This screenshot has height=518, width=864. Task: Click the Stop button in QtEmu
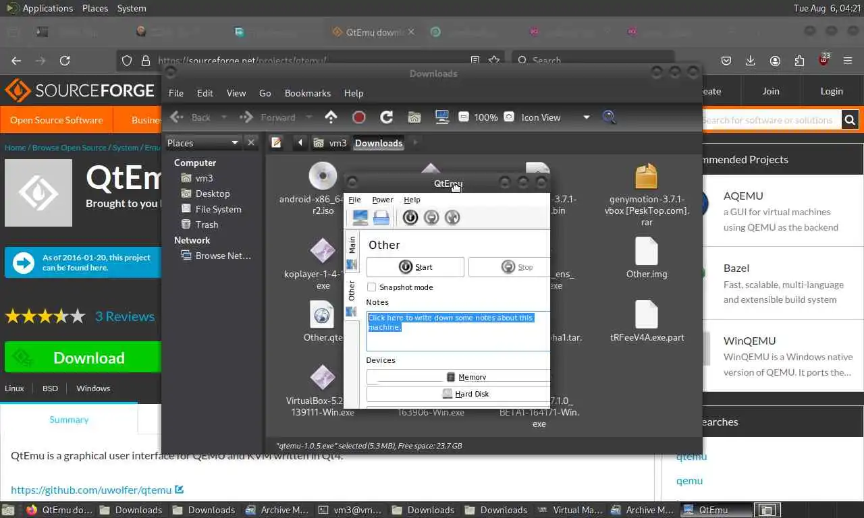510,267
